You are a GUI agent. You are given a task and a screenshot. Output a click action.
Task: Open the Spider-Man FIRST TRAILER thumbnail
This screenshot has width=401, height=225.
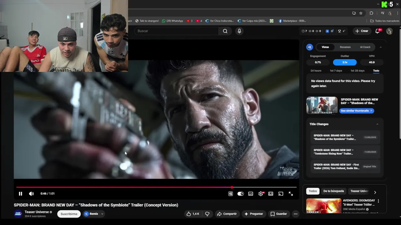322,105
